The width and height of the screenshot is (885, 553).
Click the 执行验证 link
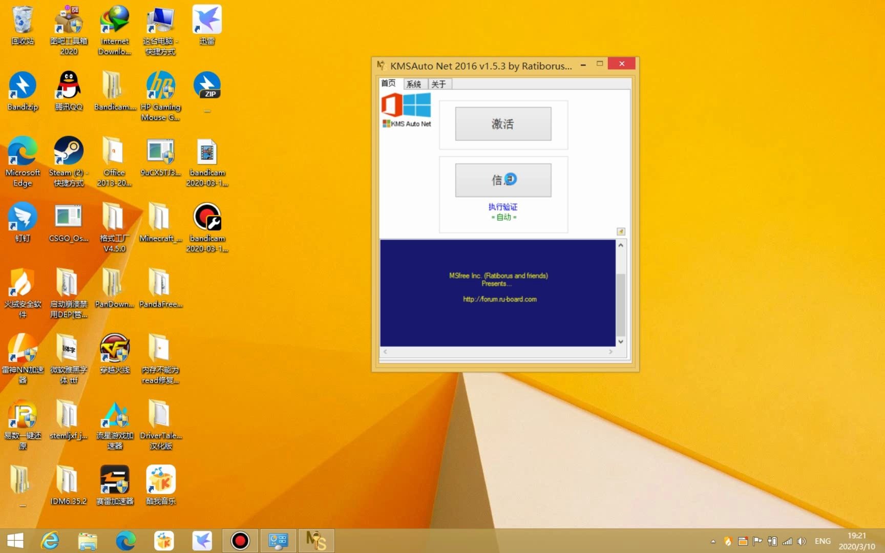tap(503, 206)
